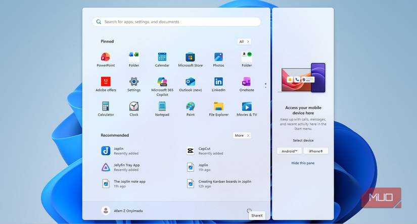Open the pinned Folder next to PowerPoint
This screenshot has width=417, height=224.
[134, 60]
